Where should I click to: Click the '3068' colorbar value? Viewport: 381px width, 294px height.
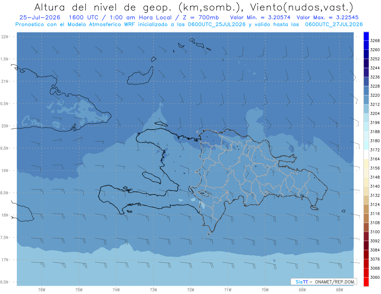tap(375, 268)
